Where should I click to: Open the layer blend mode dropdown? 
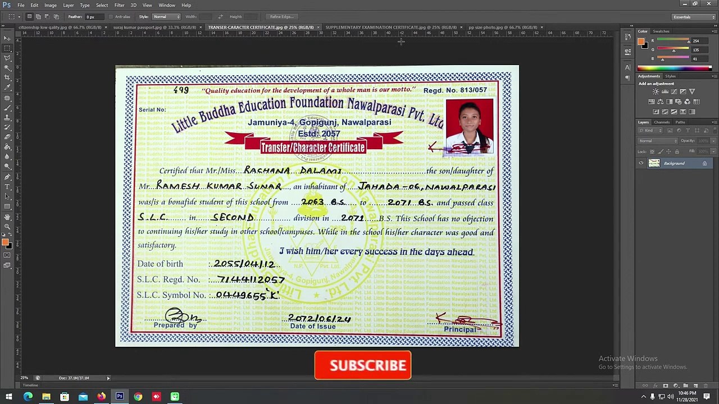click(658, 141)
